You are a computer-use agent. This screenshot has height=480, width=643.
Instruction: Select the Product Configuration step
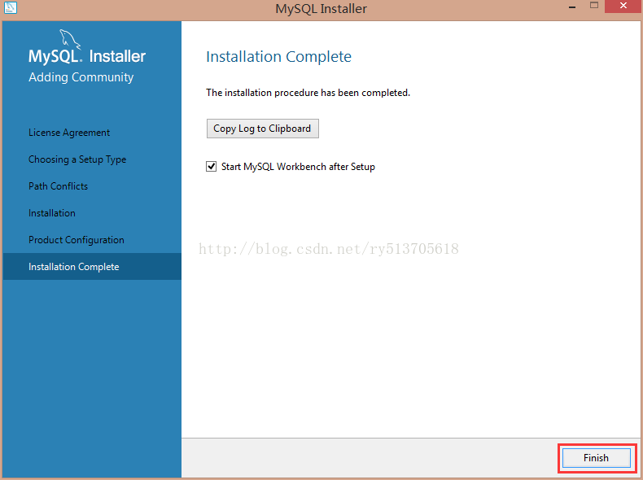tap(76, 240)
